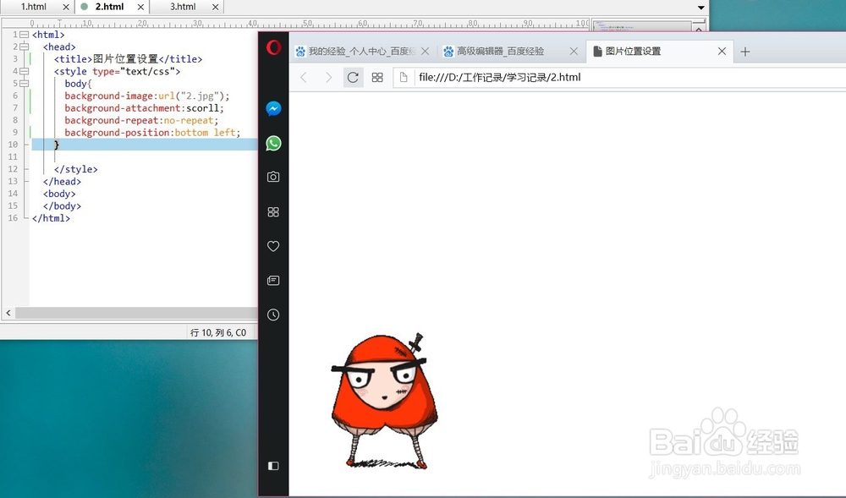Go back in the Opera browser

point(304,78)
